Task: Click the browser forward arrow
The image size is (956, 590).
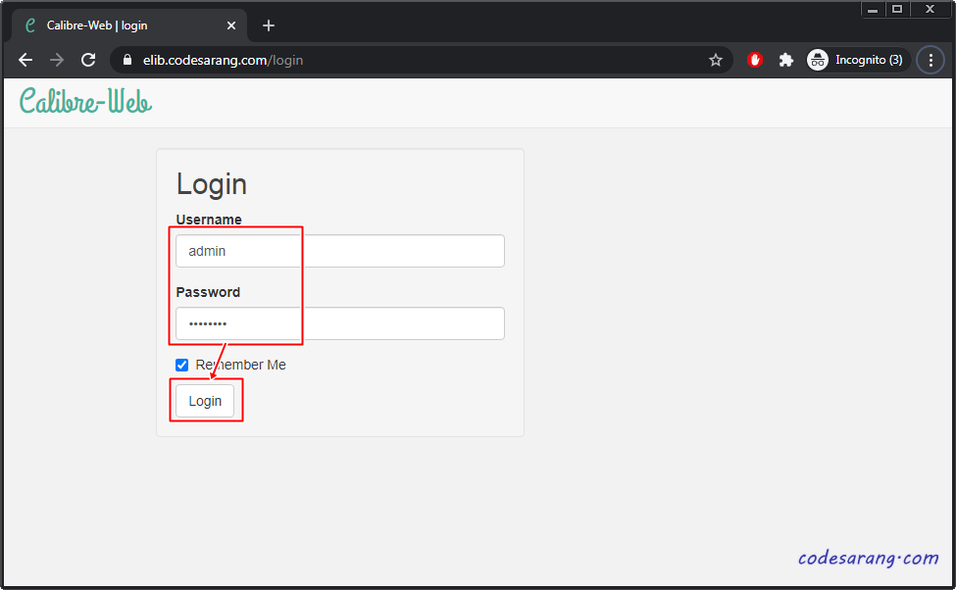Action: click(x=57, y=60)
